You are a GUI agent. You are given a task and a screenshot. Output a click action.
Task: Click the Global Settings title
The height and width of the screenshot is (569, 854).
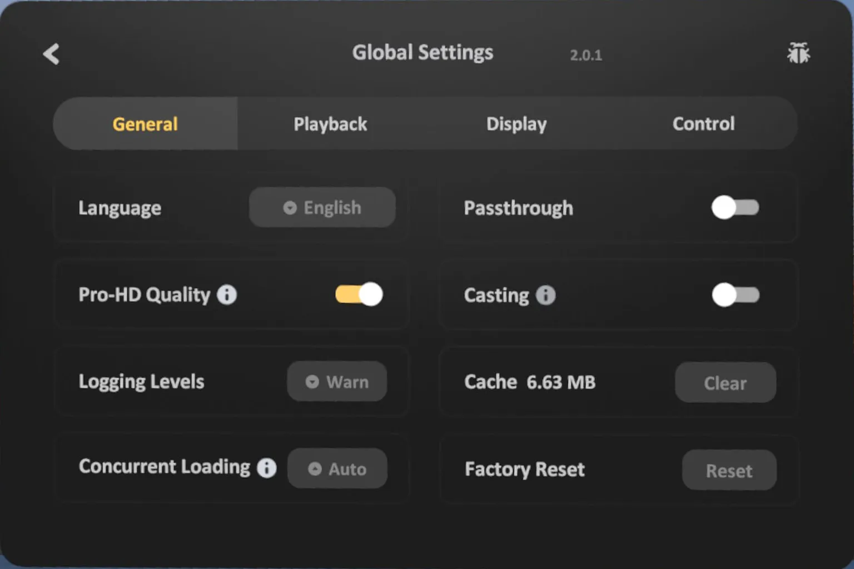(x=423, y=53)
